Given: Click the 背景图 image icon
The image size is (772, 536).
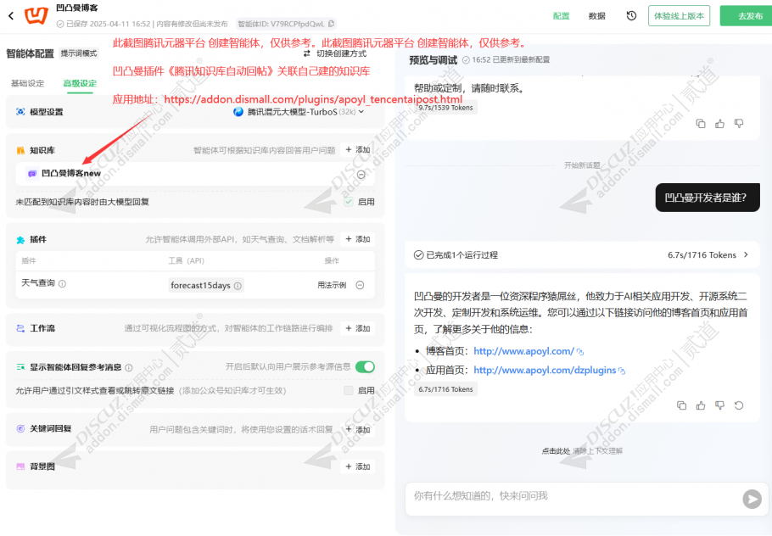Looking at the screenshot, I should pyautogui.click(x=20, y=466).
